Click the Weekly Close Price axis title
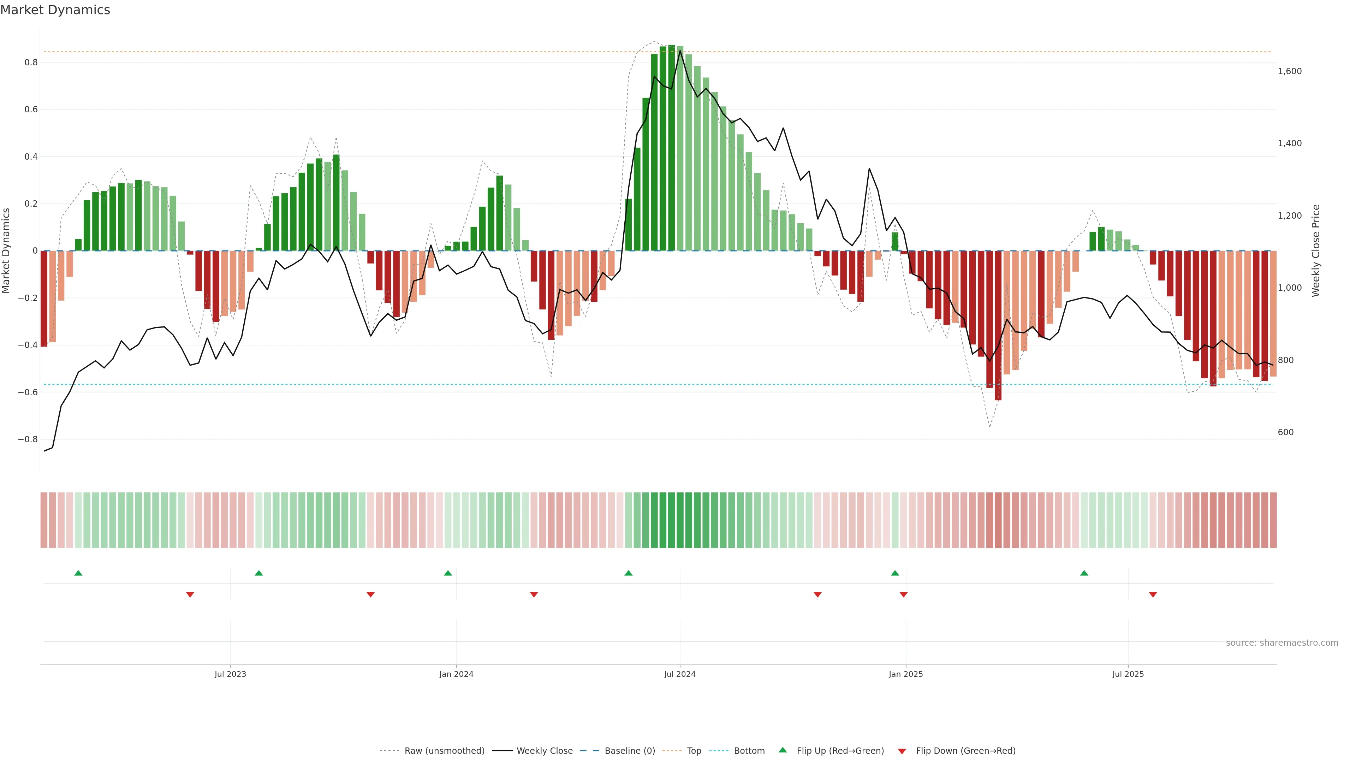 [x=1315, y=251]
